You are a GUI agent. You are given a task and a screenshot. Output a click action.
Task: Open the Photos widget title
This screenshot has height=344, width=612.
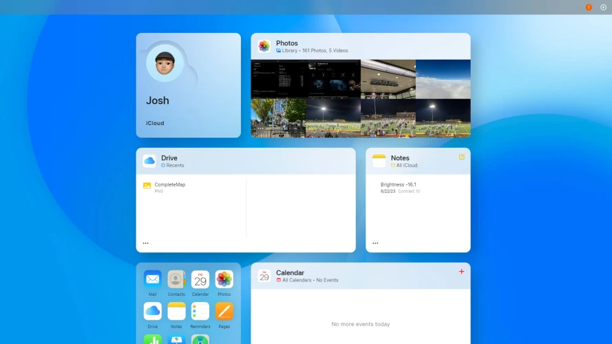pyautogui.click(x=287, y=43)
